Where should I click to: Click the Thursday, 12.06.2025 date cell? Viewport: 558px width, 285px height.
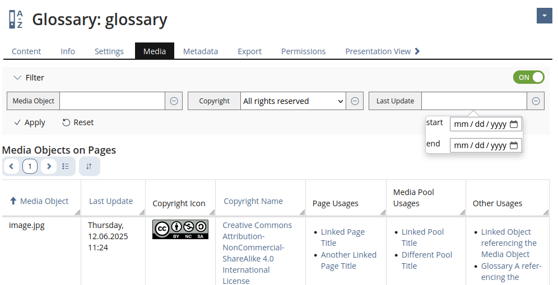[108, 236]
